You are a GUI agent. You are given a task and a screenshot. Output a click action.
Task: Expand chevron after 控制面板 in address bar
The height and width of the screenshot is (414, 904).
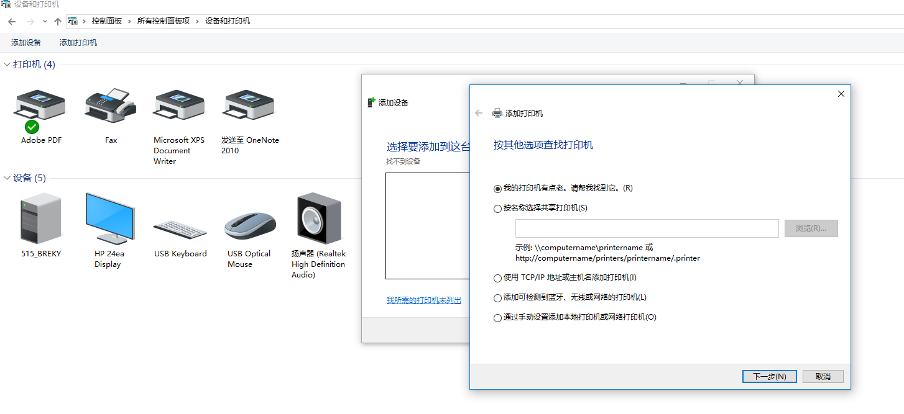coord(130,21)
